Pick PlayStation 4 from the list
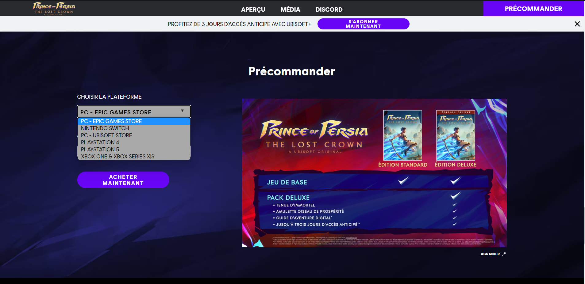This screenshot has width=585, height=284. click(x=134, y=142)
